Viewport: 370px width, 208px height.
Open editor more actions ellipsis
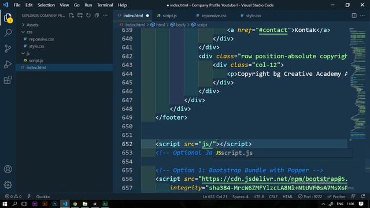click(x=362, y=16)
